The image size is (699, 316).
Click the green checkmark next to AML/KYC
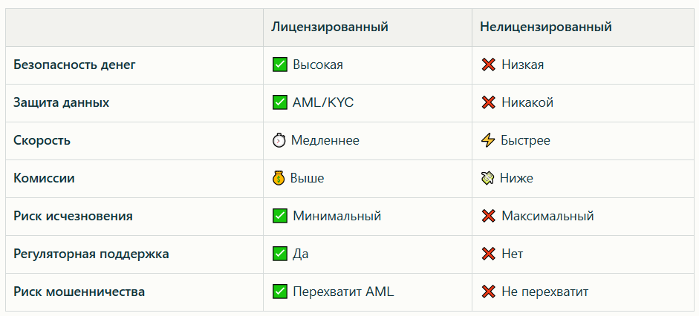point(280,102)
